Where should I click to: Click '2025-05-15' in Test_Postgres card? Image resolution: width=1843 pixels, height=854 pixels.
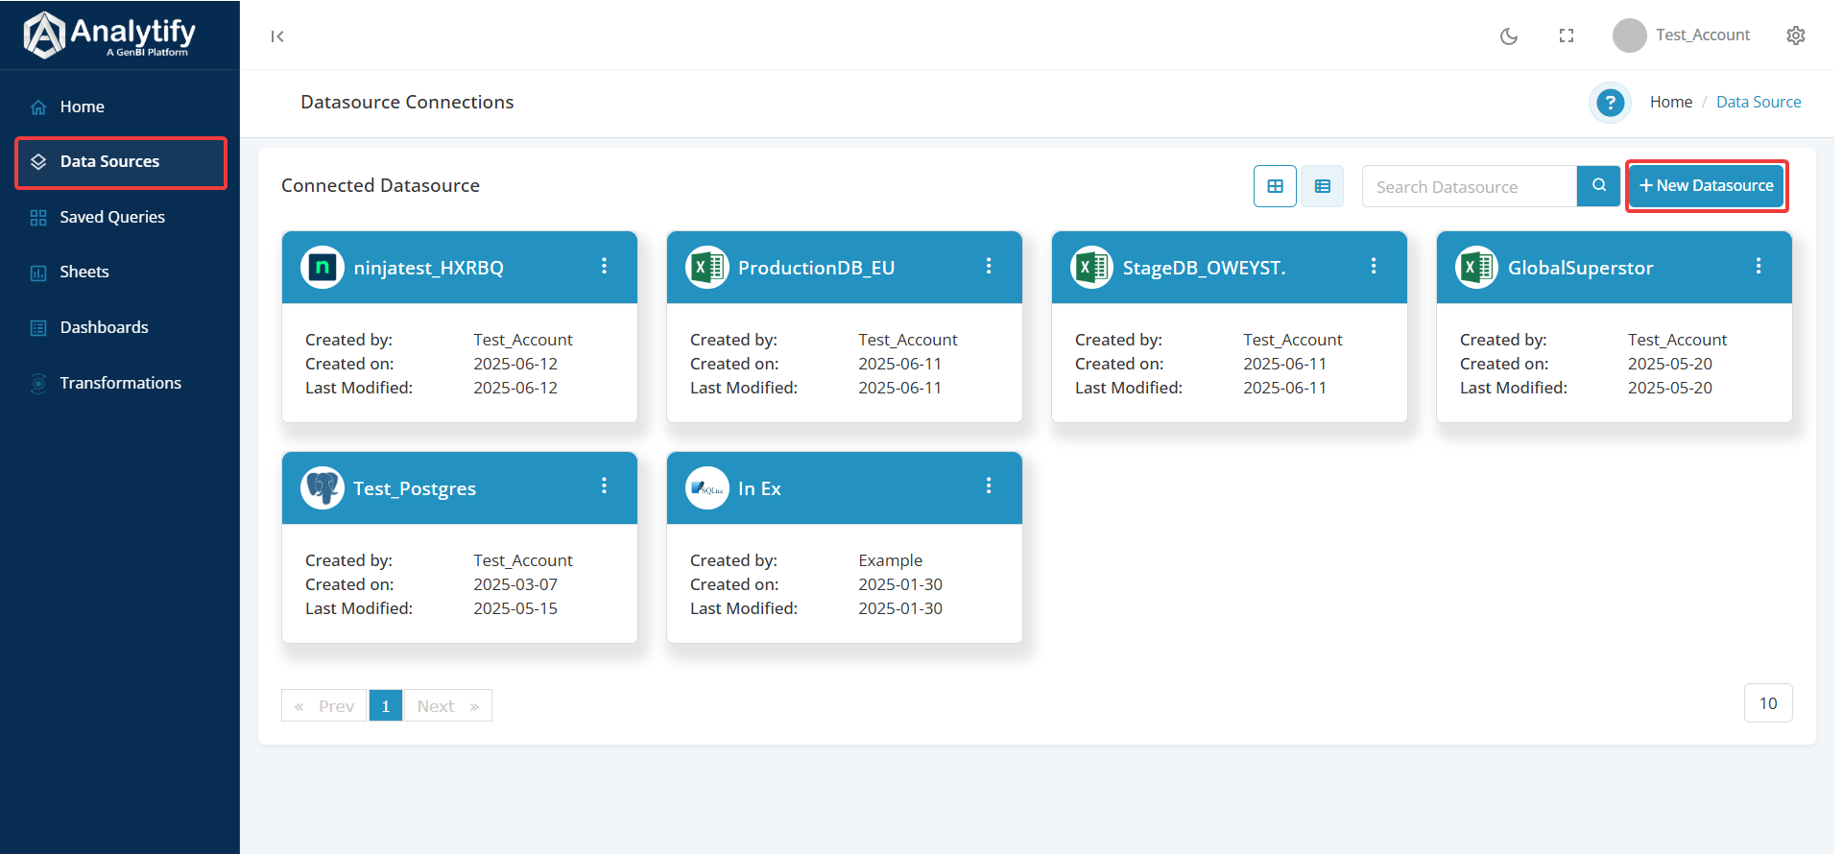pos(515,608)
